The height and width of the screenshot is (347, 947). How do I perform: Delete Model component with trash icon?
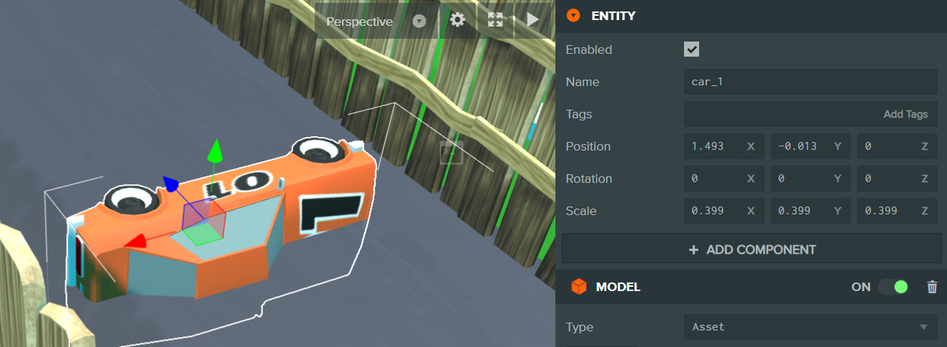point(932,287)
